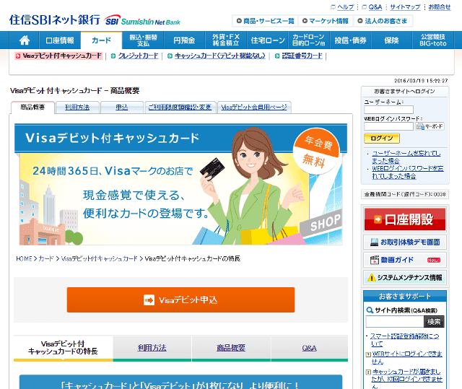
Task: Switch to the 利用方法 tab at top
Action: (x=77, y=108)
